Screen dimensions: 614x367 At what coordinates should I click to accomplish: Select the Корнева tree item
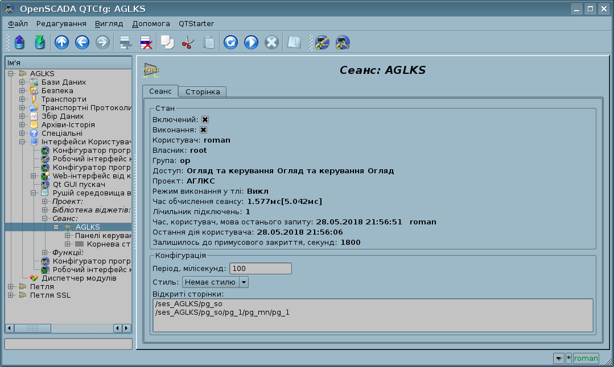(x=109, y=244)
